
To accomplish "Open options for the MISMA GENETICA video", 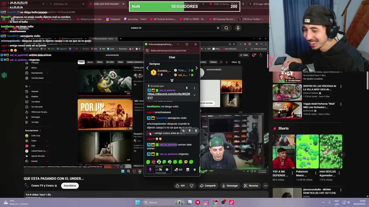I will point(341,190).
